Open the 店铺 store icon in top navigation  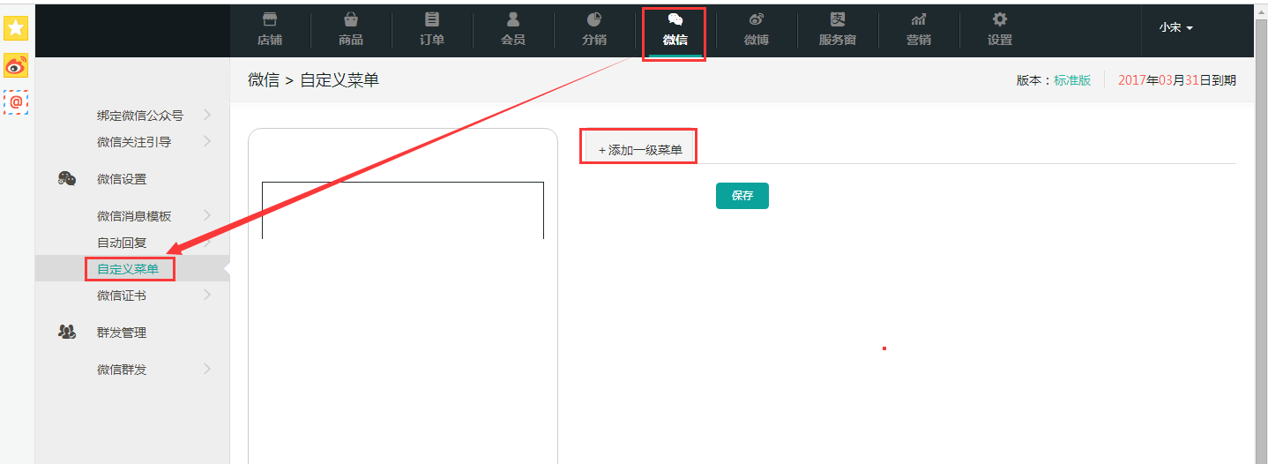(270, 20)
